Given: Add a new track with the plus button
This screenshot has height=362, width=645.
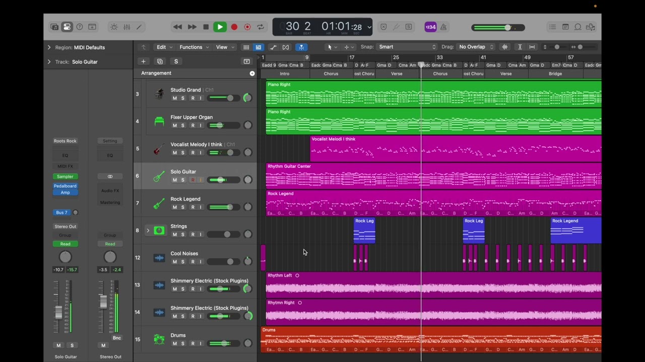Looking at the screenshot, I should tap(143, 61).
